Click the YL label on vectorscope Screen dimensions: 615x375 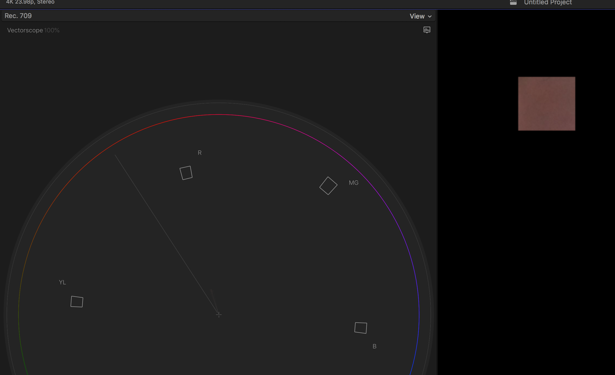[x=63, y=282]
